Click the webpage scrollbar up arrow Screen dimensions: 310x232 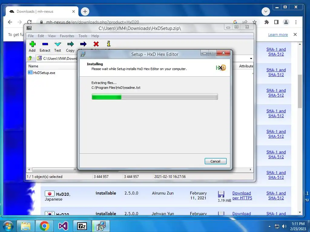(300, 44)
